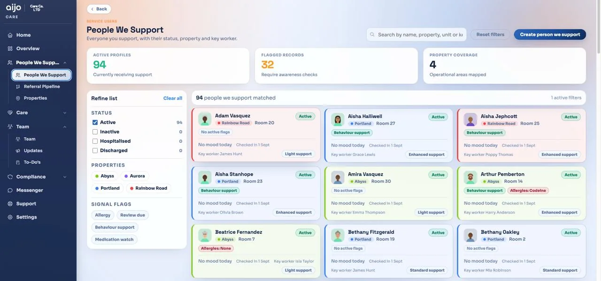This screenshot has height=281, width=601.
Task: Click the Team section icon
Action: [x=10, y=127]
